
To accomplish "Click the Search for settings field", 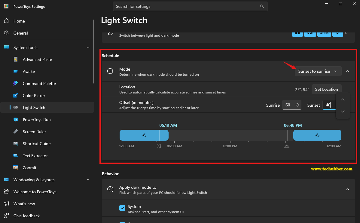I will point(190,6).
